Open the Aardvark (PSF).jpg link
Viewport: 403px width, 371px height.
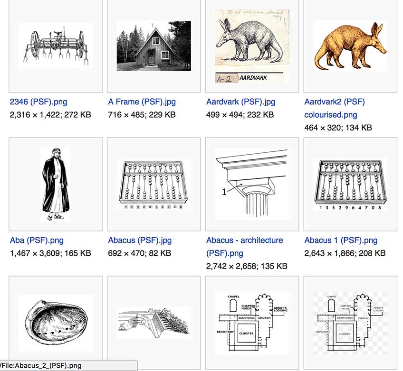click(x=240, y=102)
